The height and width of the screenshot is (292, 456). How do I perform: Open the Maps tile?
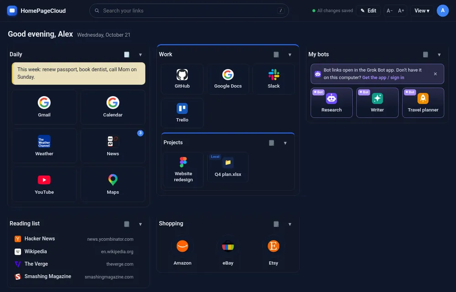coord(113,184)
